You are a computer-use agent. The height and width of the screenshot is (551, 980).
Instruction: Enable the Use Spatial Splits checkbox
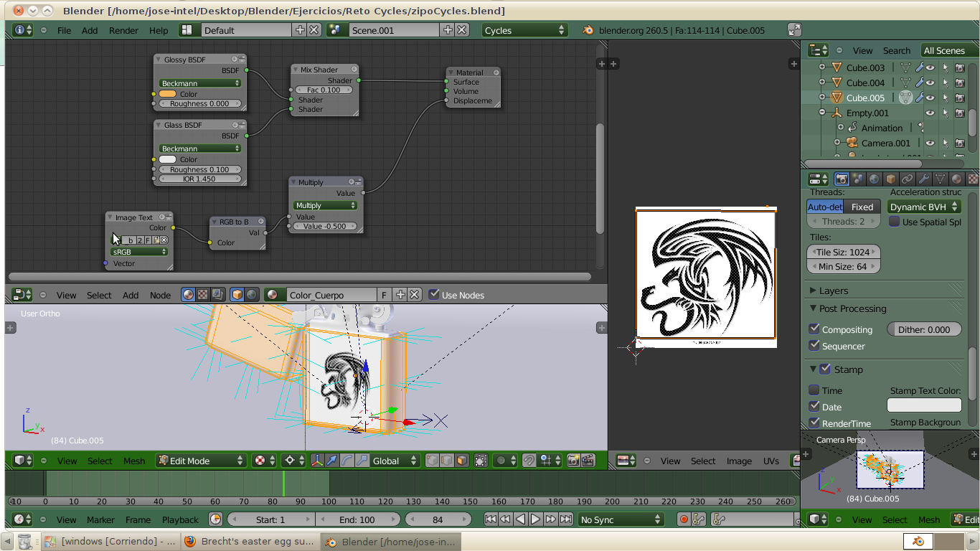tap(894, 222)
